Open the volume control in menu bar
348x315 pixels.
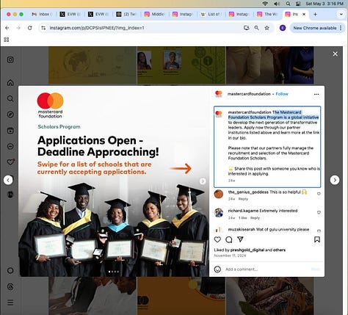(x=277, y=4)
